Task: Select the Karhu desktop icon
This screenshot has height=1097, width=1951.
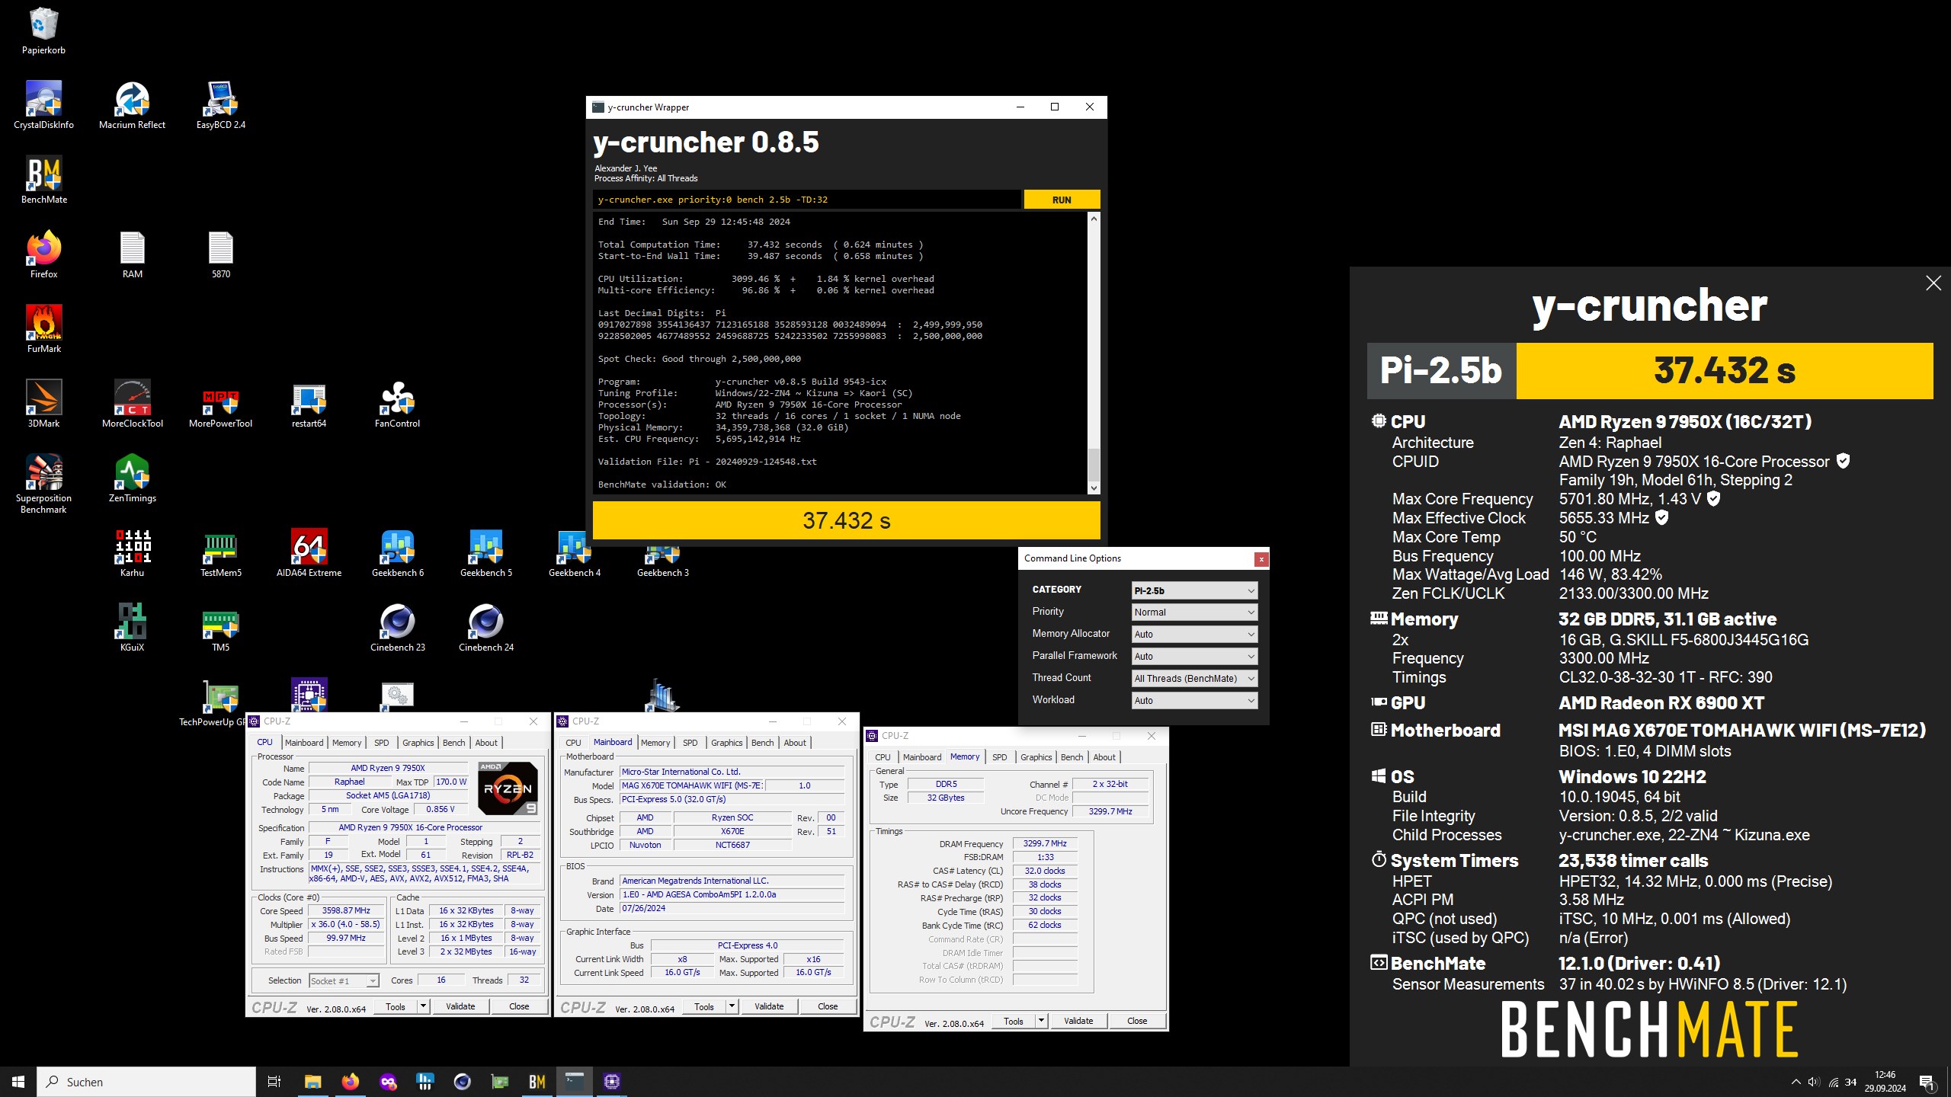Action: [x=132, y=554]
